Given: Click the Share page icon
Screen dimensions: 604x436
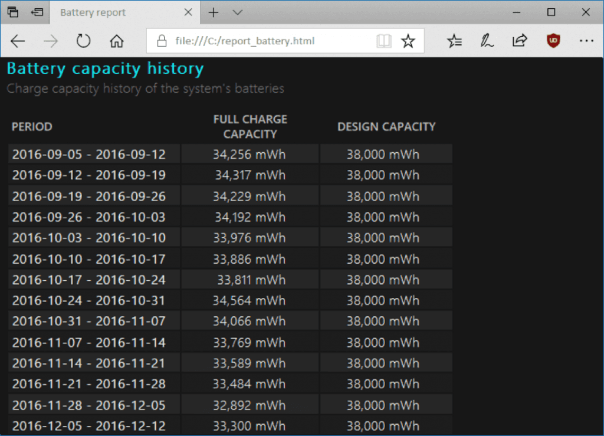Looking at the screenshot, I should tap(520, 41).
